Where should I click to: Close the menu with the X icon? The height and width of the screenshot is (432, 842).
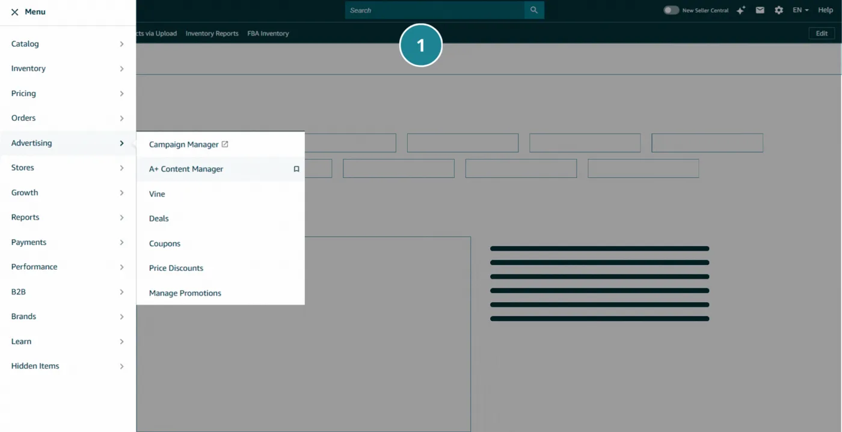[x=14, y=12]
